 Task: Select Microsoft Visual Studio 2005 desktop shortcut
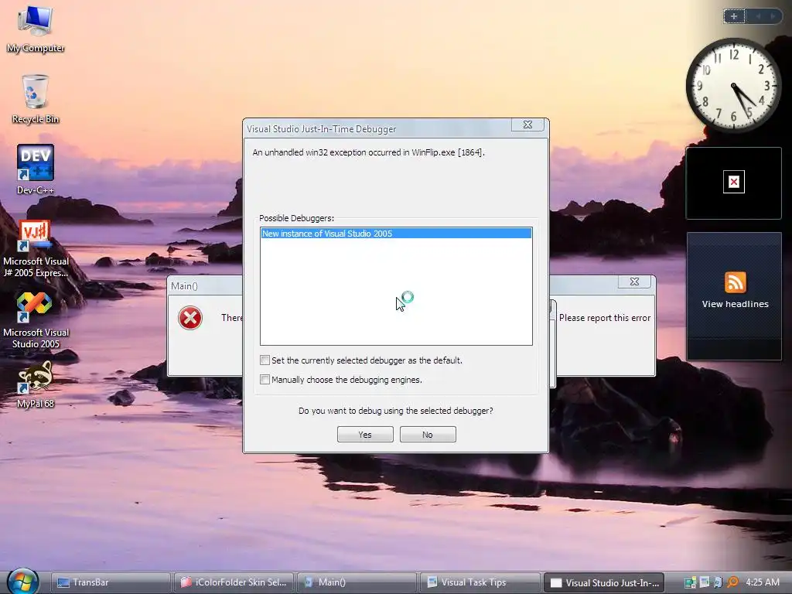click(36, 320)
